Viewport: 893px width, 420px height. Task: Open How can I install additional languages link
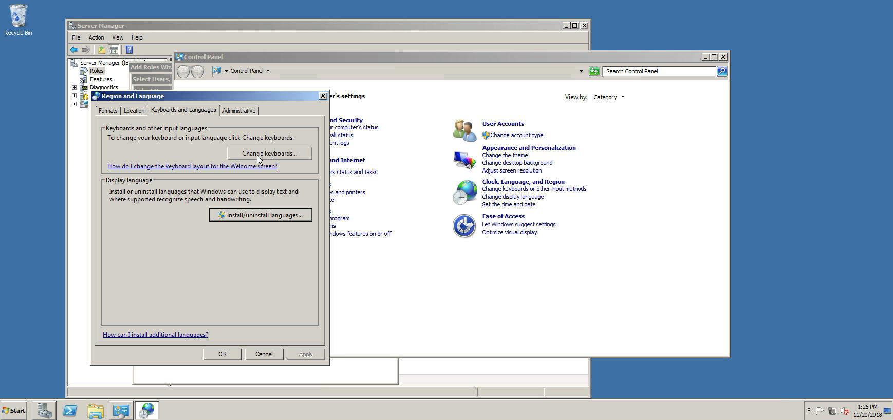(155, 335)
